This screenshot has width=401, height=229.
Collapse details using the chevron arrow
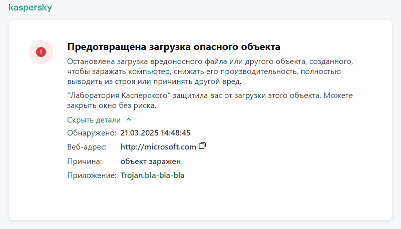[129, 120]
